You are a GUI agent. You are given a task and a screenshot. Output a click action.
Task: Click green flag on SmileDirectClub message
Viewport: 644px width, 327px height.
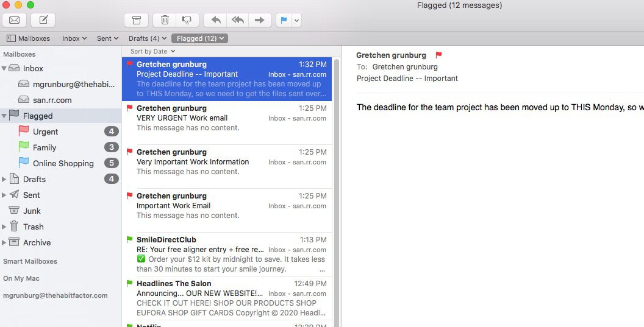pos(129,239)
